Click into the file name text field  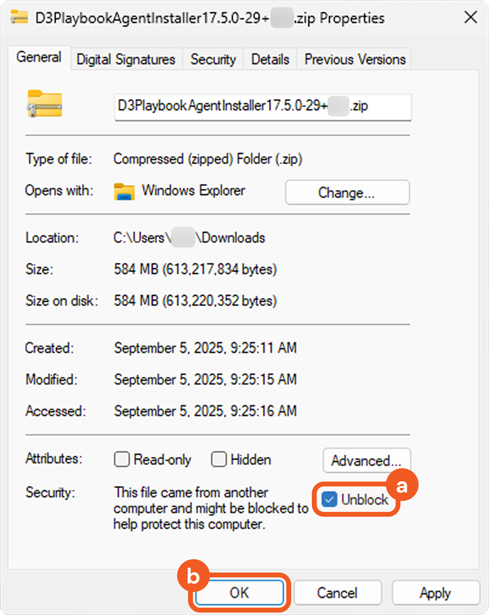[263, 107]
